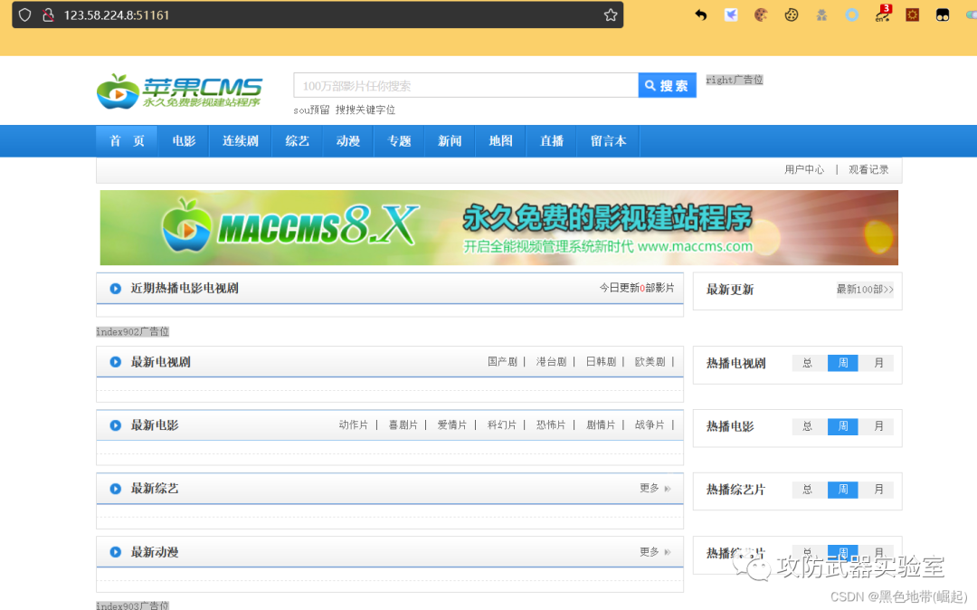977x610 pixels.
Task: Open the 专题 navigation tab
Action: coord(400,141)
